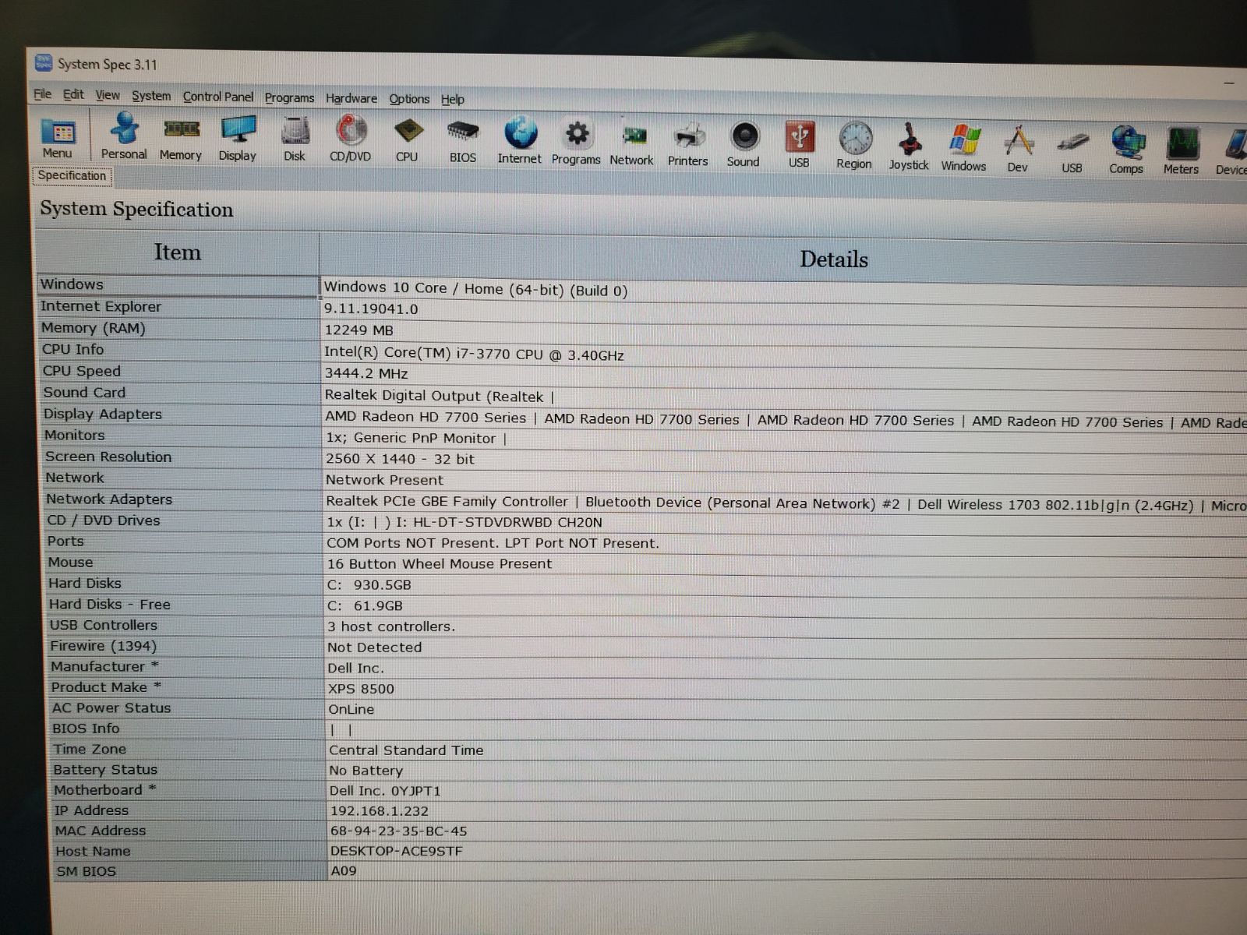Open the grey USB drive icon
The width and height of the screenshot is (1247, 935).
(x=1072, y=150)
